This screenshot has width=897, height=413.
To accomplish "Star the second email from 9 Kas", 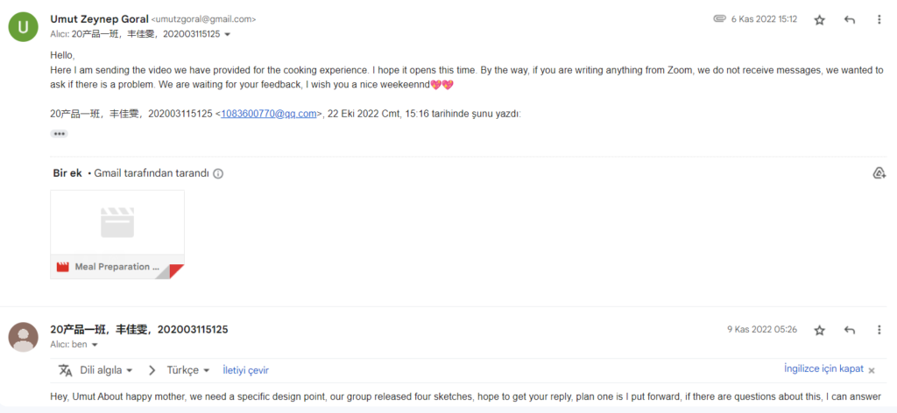I will click(x=820, y=330).
